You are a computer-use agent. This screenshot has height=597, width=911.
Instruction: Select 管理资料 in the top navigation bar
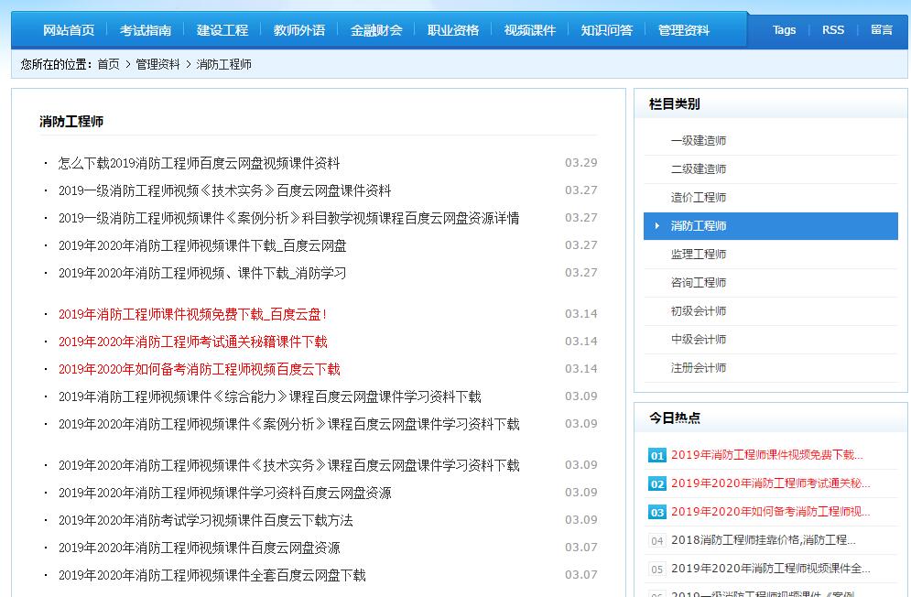click(x=684, y=30)
